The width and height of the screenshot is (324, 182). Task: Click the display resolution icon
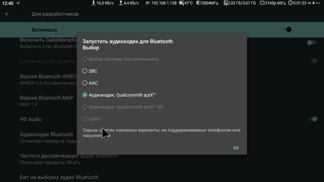(x=262, y=3)
